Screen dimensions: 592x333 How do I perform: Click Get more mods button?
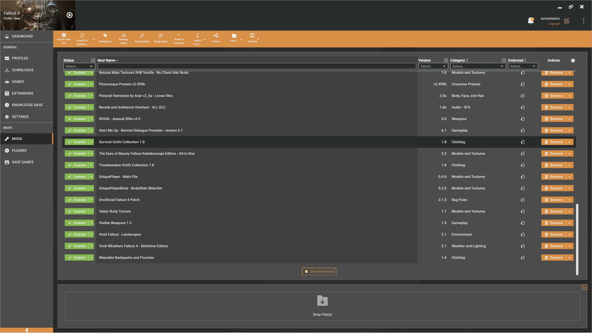coord(319,272)
